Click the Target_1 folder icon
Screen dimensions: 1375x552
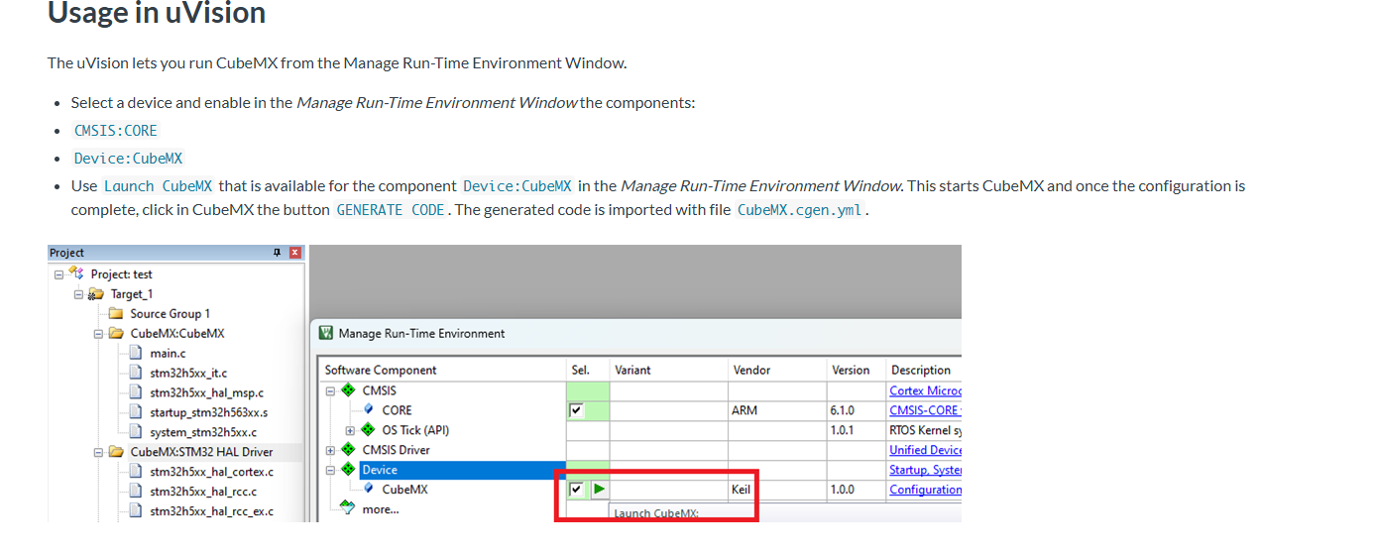(96, 293)
